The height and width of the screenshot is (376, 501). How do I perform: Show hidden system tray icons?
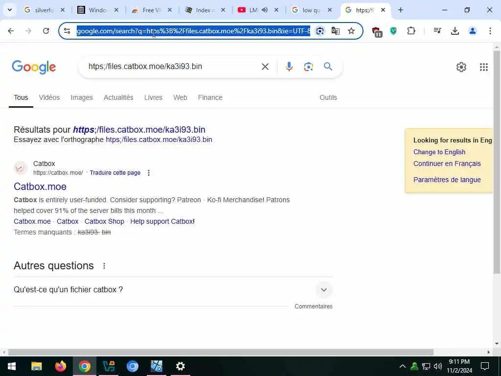click(x=403, y=366)
